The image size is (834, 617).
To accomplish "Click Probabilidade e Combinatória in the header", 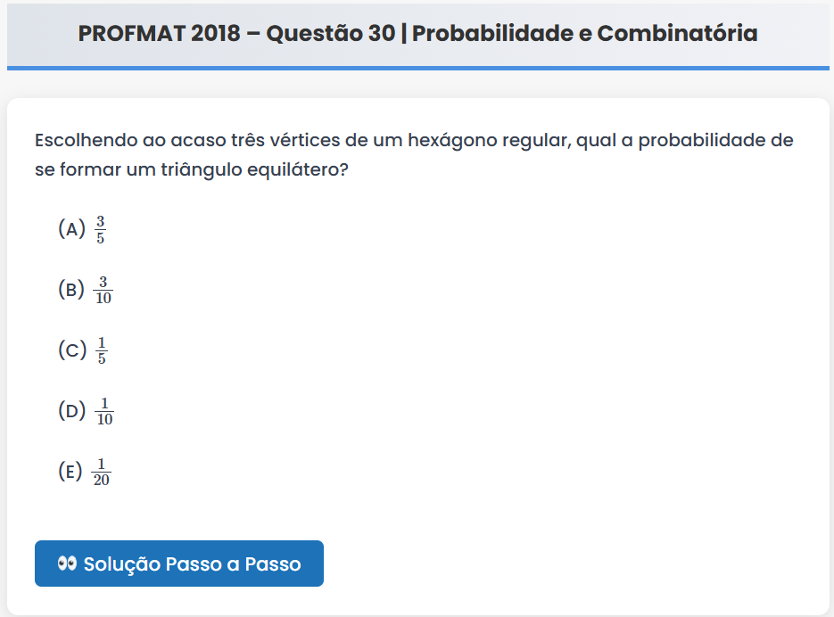I will pos(585,34).
